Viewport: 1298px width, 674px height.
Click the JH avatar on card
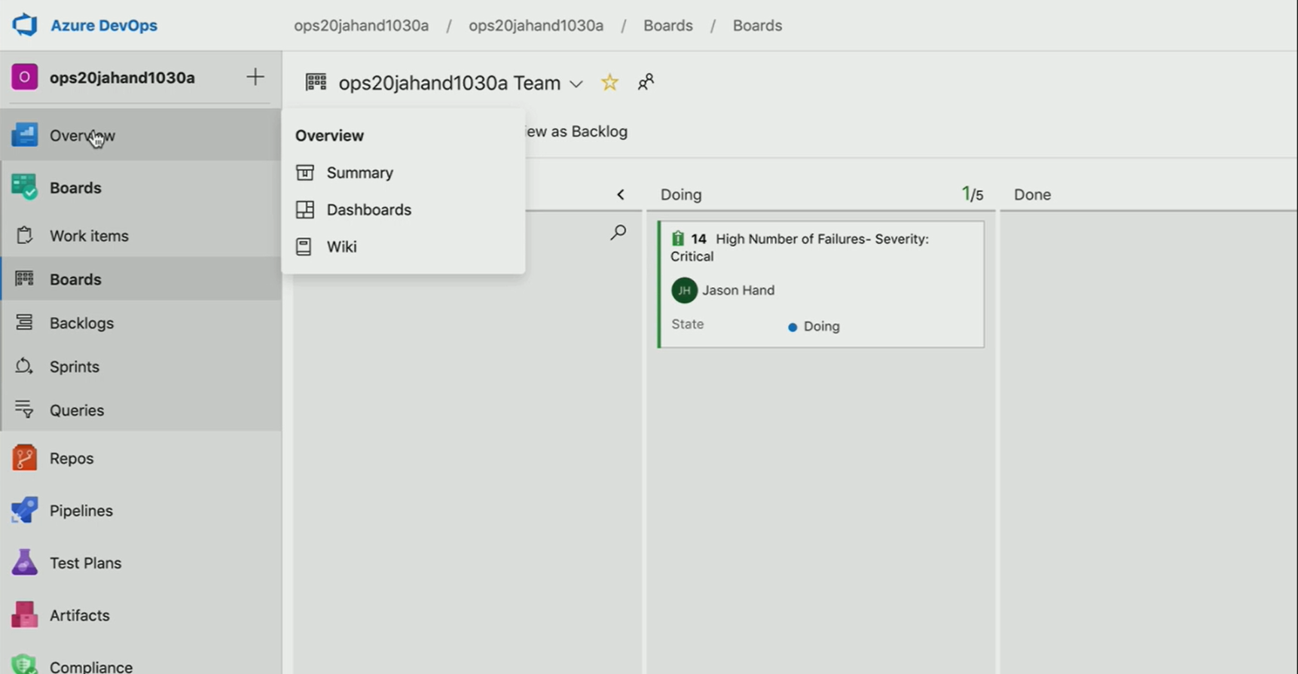coord(684,290)
